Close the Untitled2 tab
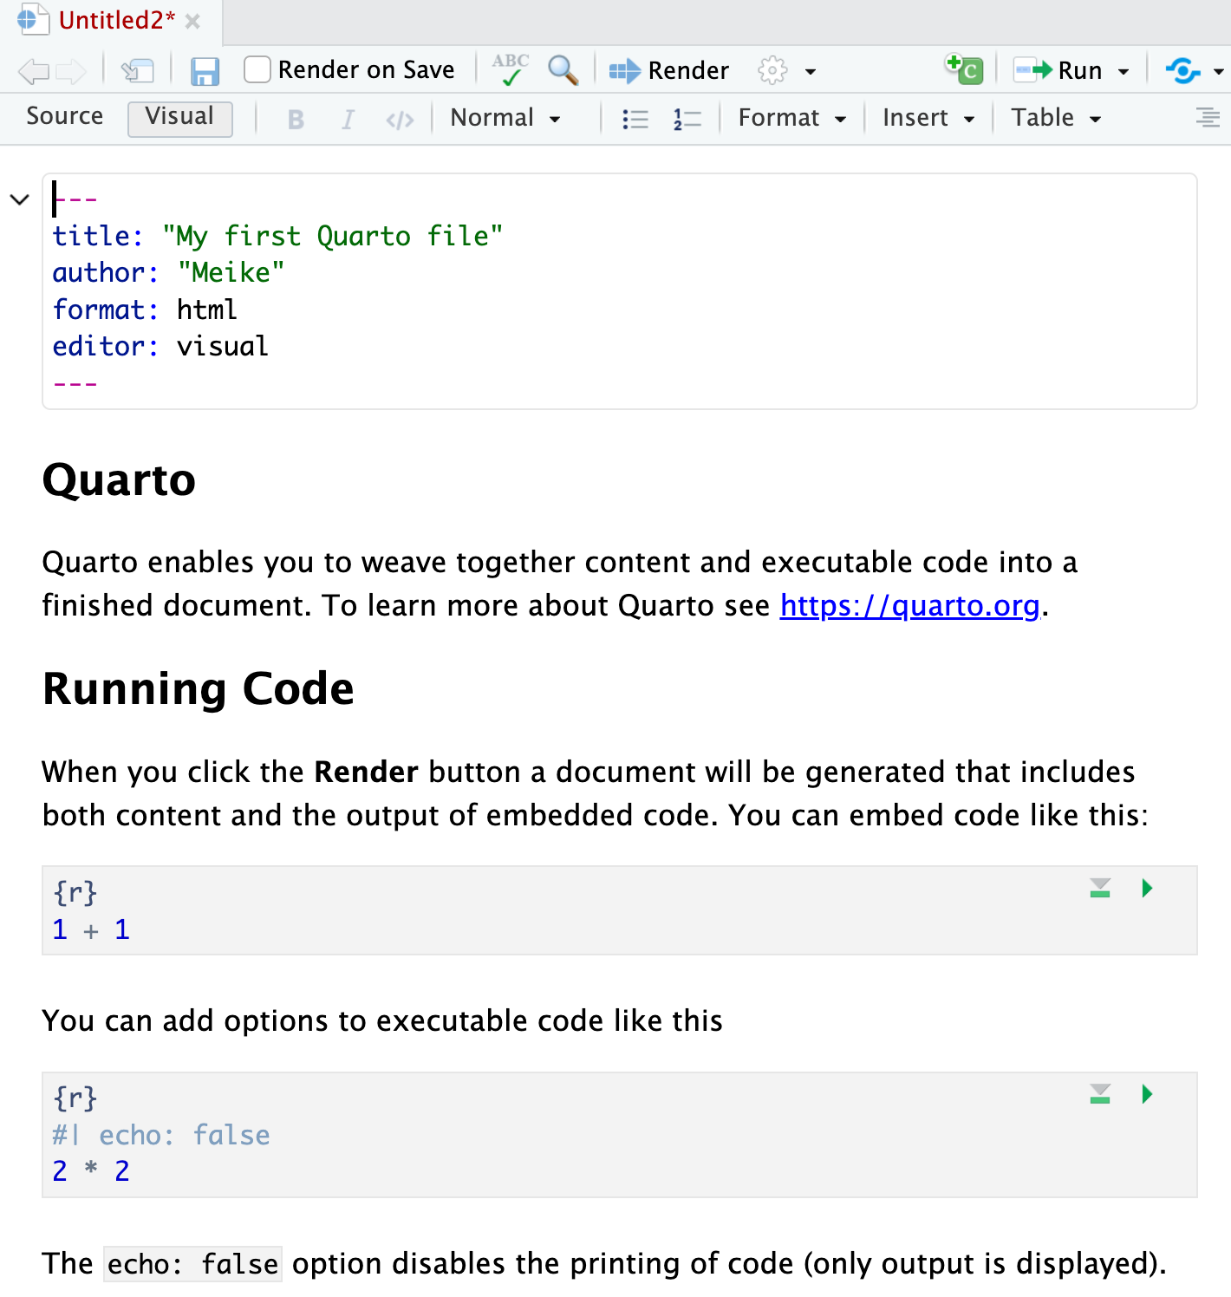Viewport: 1231px width, 1297px height. pos(193,22)
